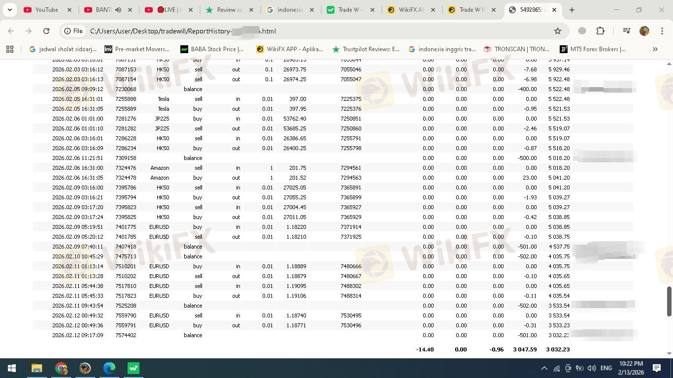The height and width of the screenshot is (378, 673).
Task: Expand the hidden bookmarks overflow chevron
Action: coord(655,49)
